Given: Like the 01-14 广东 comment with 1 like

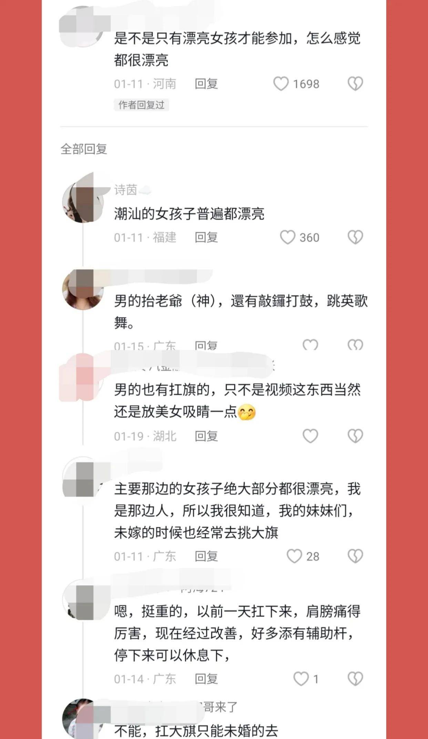Looking at the screenshot, I should 301,679.
